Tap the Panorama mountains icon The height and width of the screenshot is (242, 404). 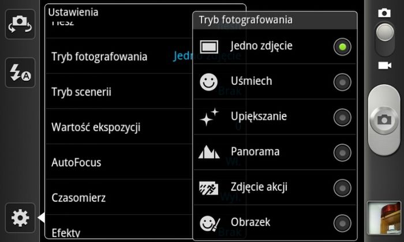tap(209, 152)
